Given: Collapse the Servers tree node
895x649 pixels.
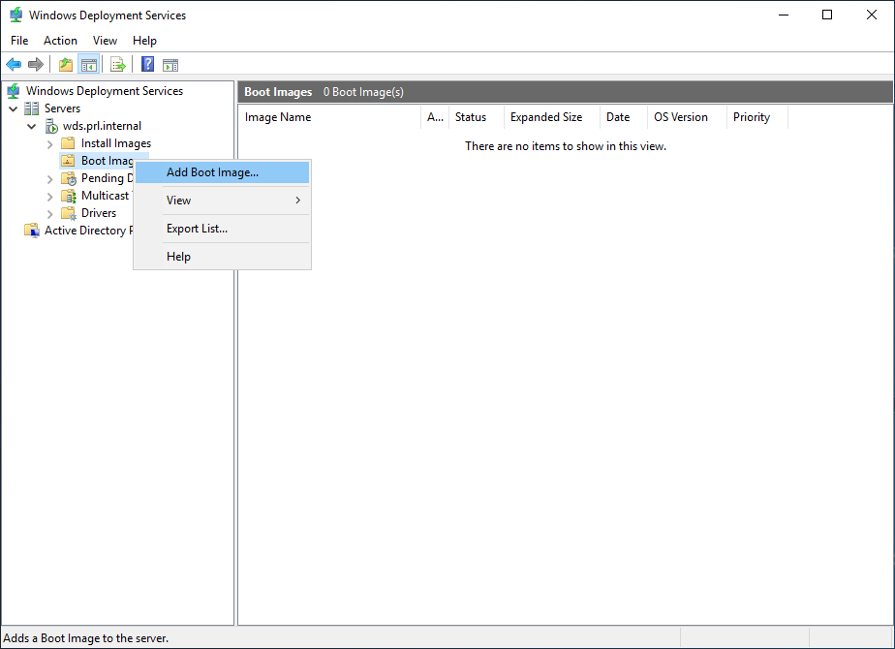Looking at the screenshot, I should pyautogui.click(x=14, y=108).
